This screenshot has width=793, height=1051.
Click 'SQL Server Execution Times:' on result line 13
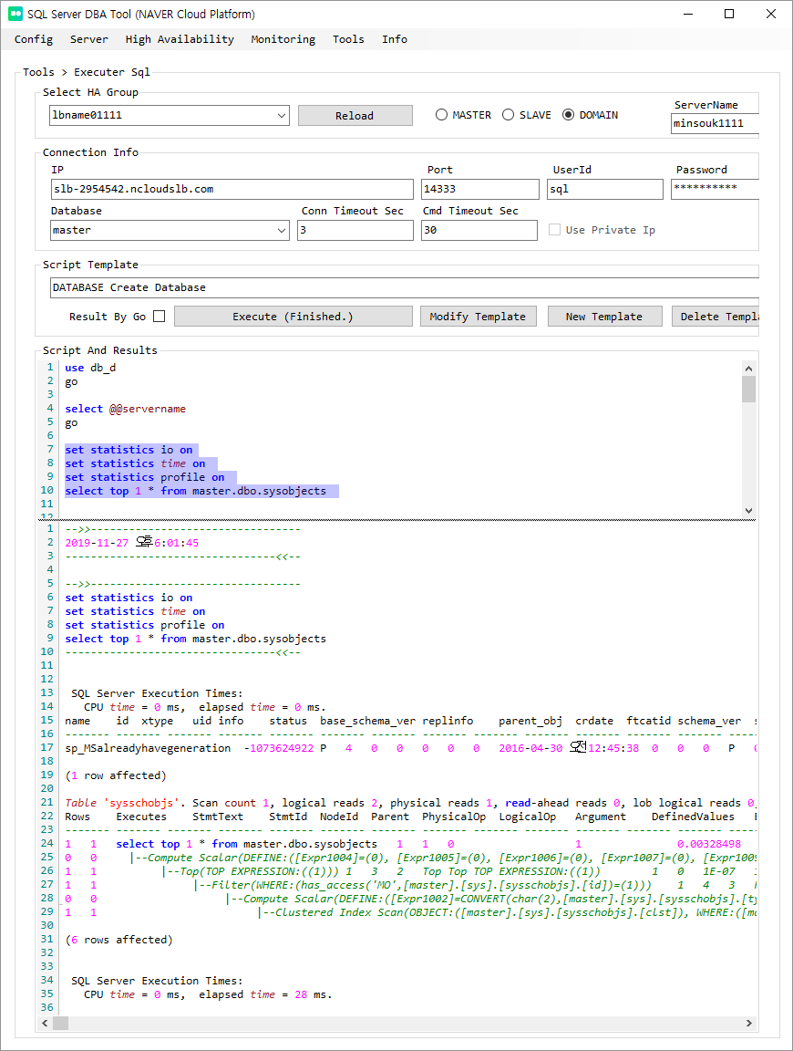click(x=157, y=693)
